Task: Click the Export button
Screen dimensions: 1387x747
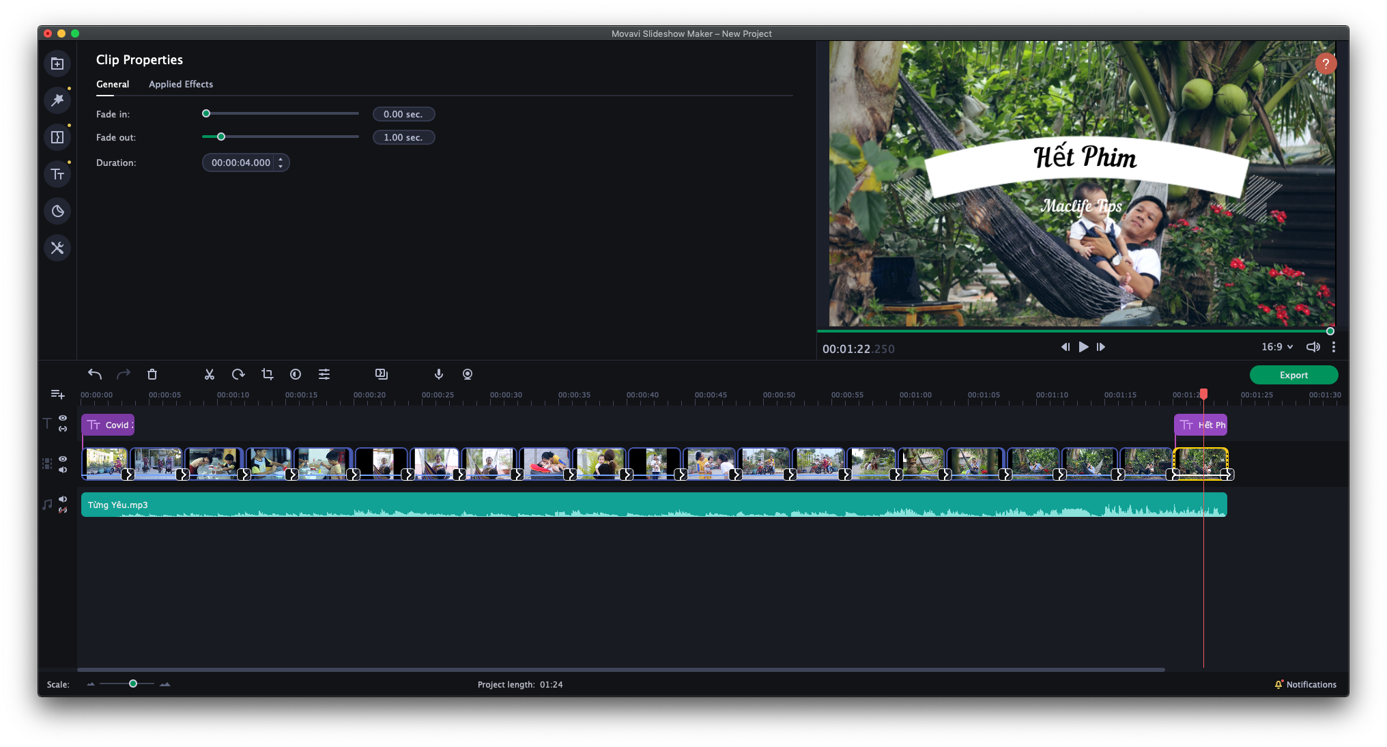Action: click(x=1293, y=375)
